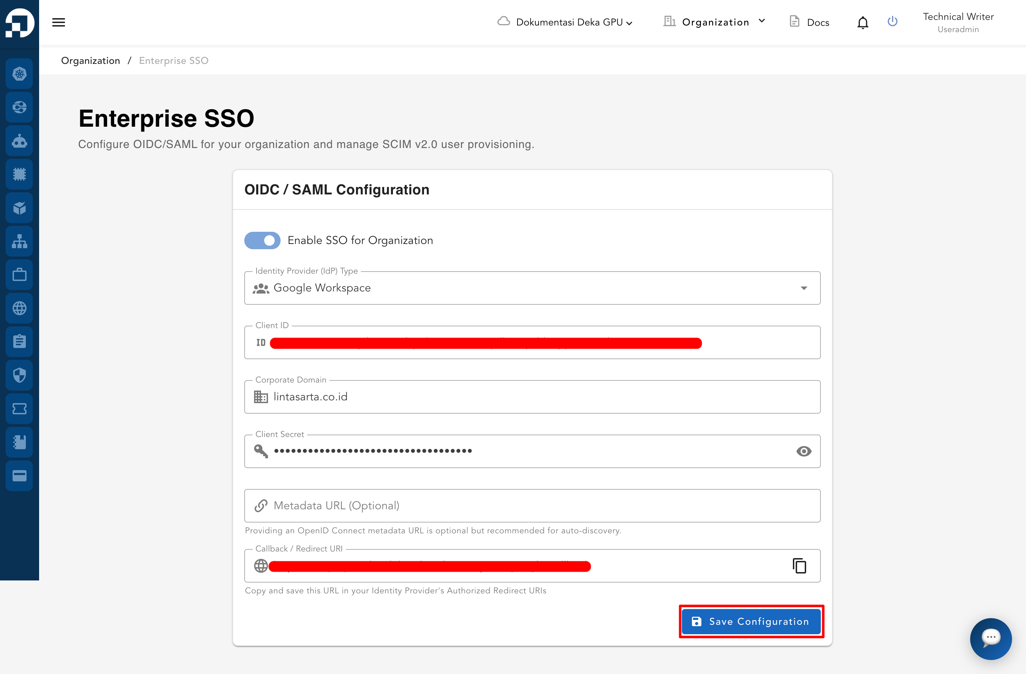The height and width of the screenshot is (674, 1026).
Task: Click the robot icon in sidebar
Action: tap(20, 141)
